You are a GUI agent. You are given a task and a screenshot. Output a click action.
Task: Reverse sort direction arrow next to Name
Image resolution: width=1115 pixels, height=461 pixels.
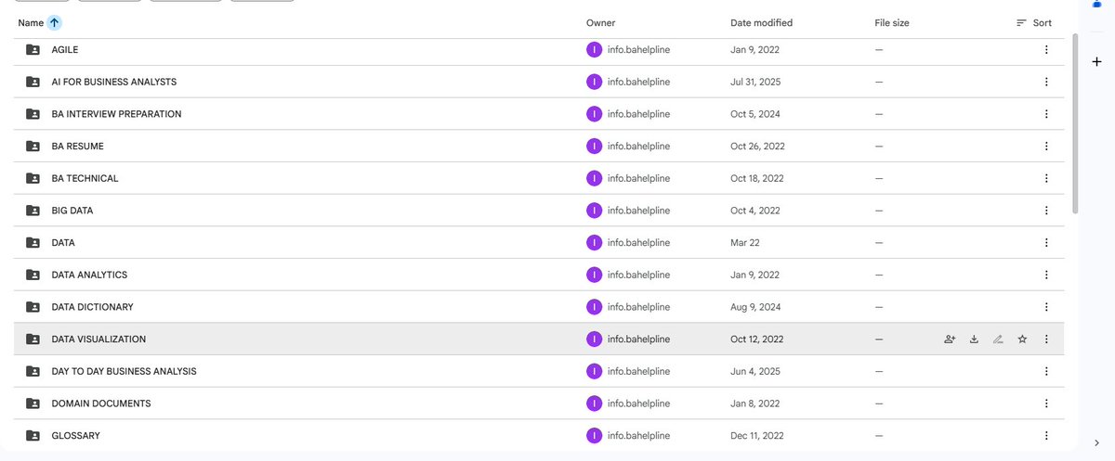pyautogui.click(x=55, y=22)
